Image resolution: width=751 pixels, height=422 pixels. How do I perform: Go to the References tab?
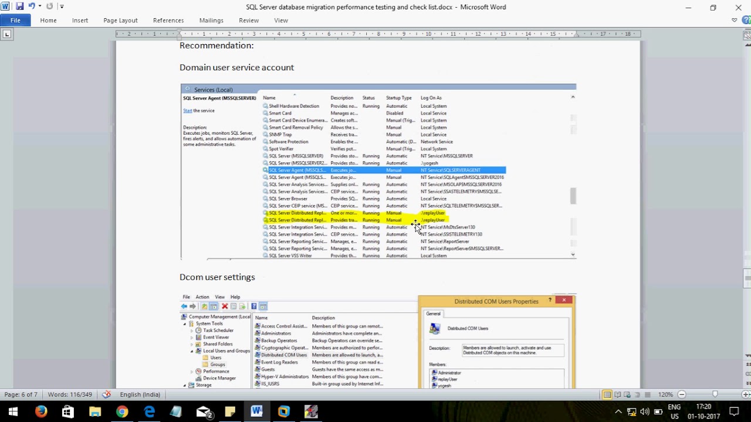(168, 20)
